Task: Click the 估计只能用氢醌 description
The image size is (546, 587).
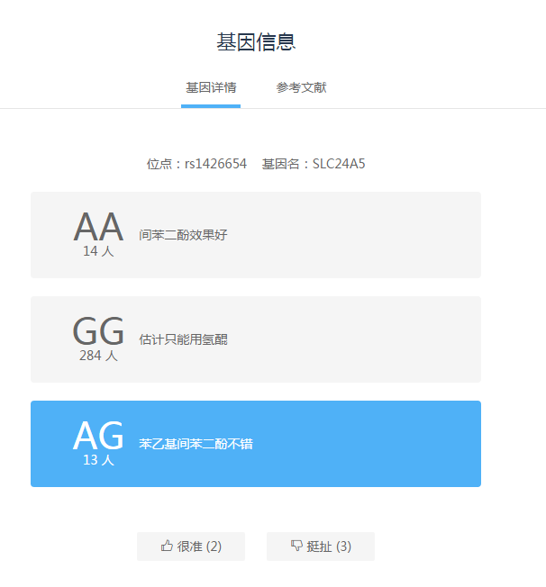Action: tap(183, 339)
